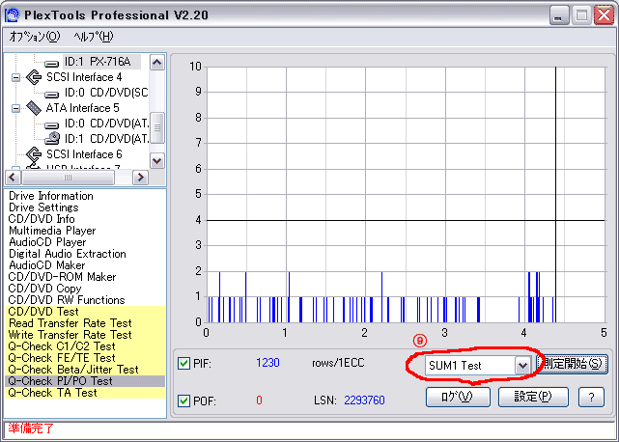Open Digital Audio Extraction
Screen dimensions: 619x442
pyautogui.click(x=68, y=254)
